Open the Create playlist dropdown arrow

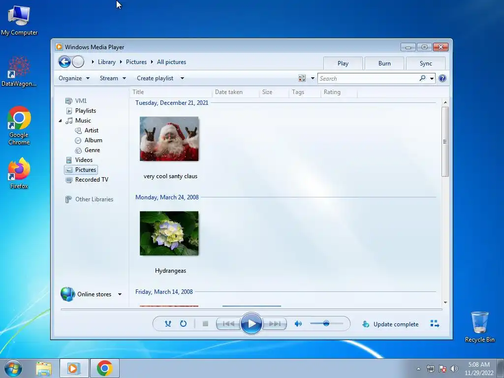pyautogui.click(x=182, y=78)
